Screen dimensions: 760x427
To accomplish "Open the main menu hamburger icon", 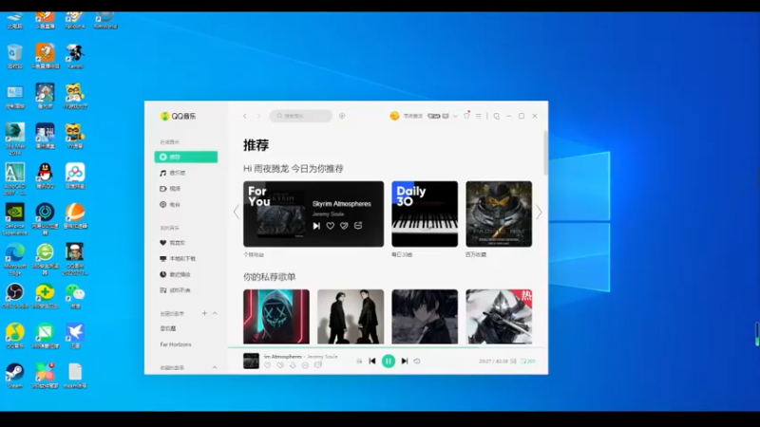I will click(x=479, y=116).
